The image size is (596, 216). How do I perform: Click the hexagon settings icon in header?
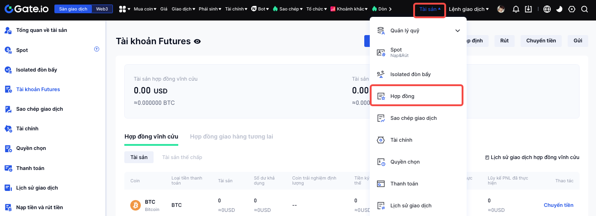pyautogui.click(x=572, y=9)
